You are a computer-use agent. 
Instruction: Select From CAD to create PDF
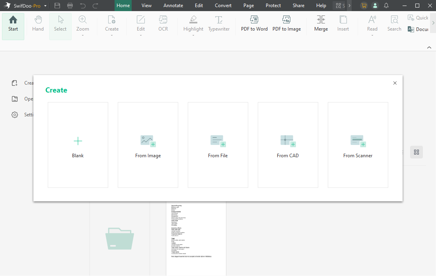click(288, 145)
